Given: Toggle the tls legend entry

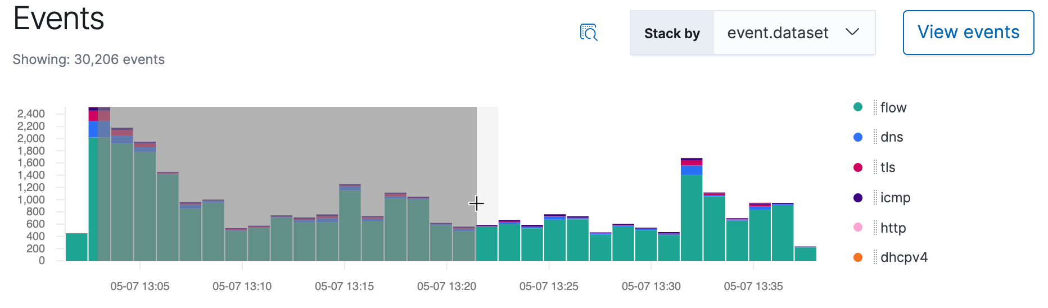Looking at the screenshot, I should click(887, 167).
